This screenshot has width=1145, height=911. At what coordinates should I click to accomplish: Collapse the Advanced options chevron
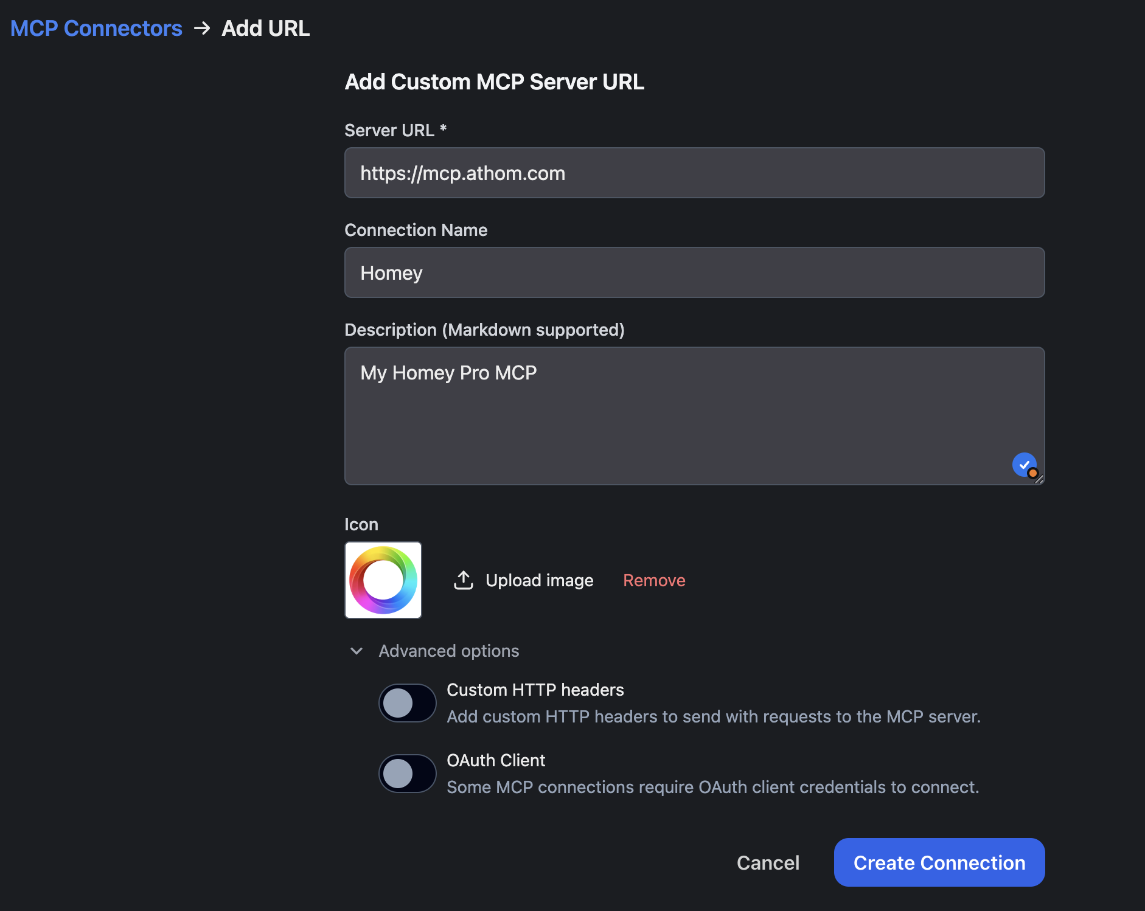357,651
